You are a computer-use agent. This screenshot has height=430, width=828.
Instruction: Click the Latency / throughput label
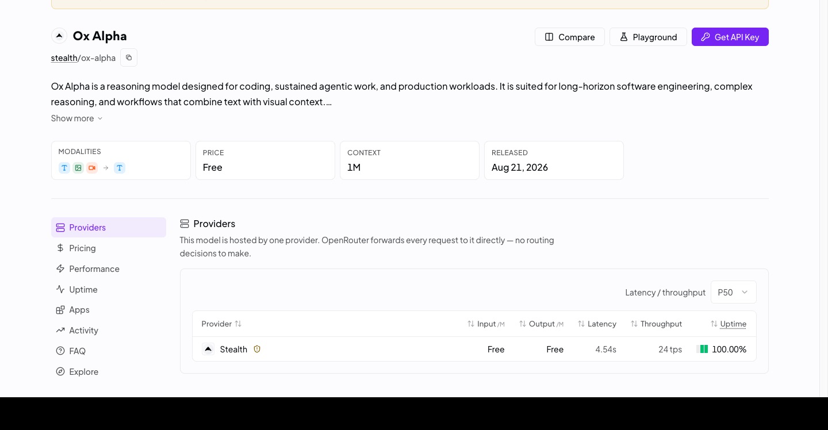point(665,292)
